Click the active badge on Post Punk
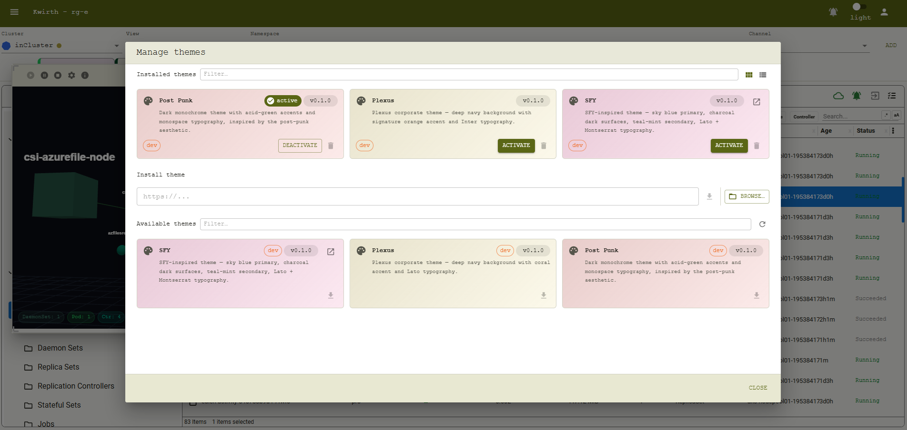Screen dimensions: 907x430 point(283,101)
